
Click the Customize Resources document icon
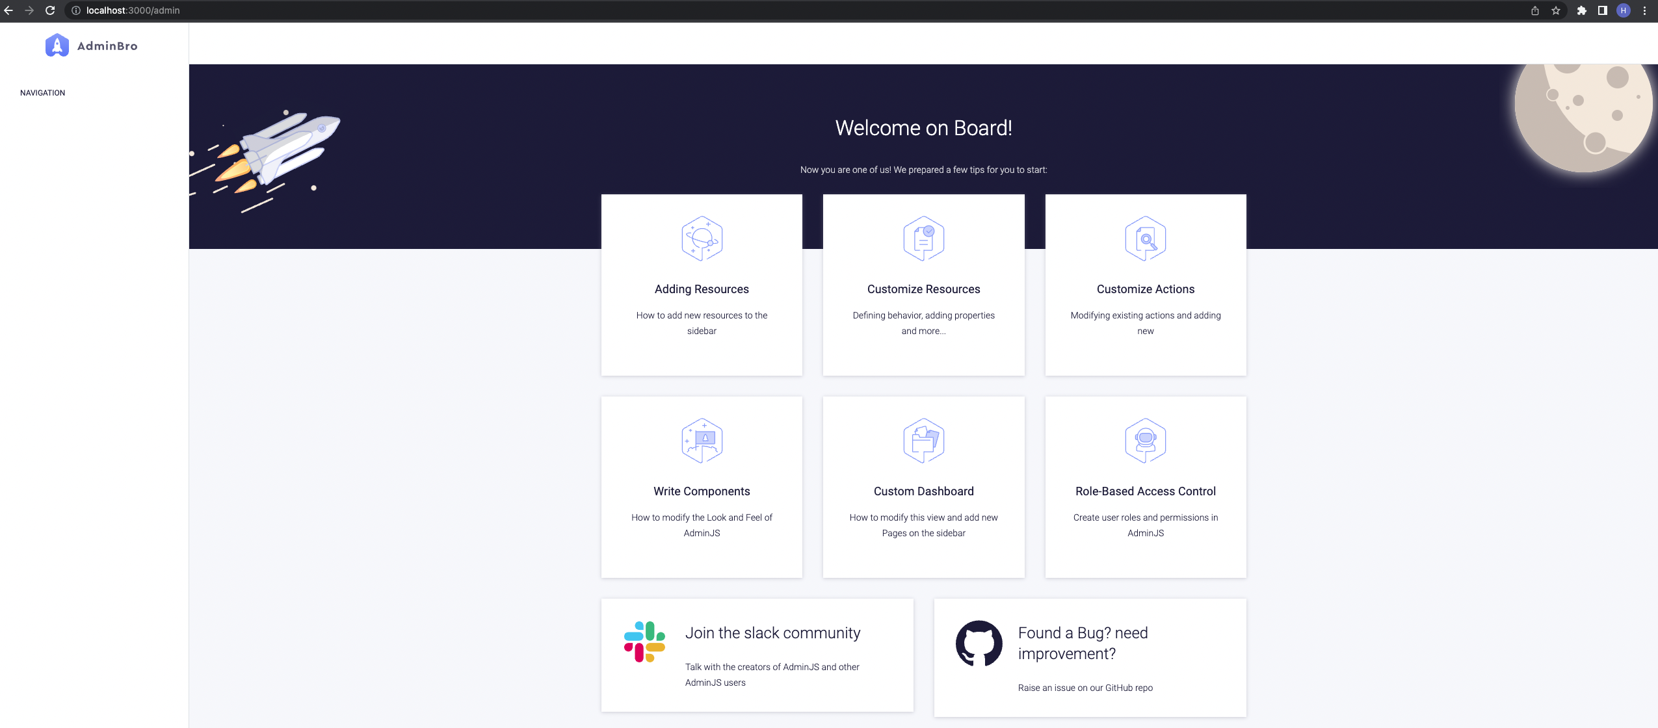(x=923, y=238)
